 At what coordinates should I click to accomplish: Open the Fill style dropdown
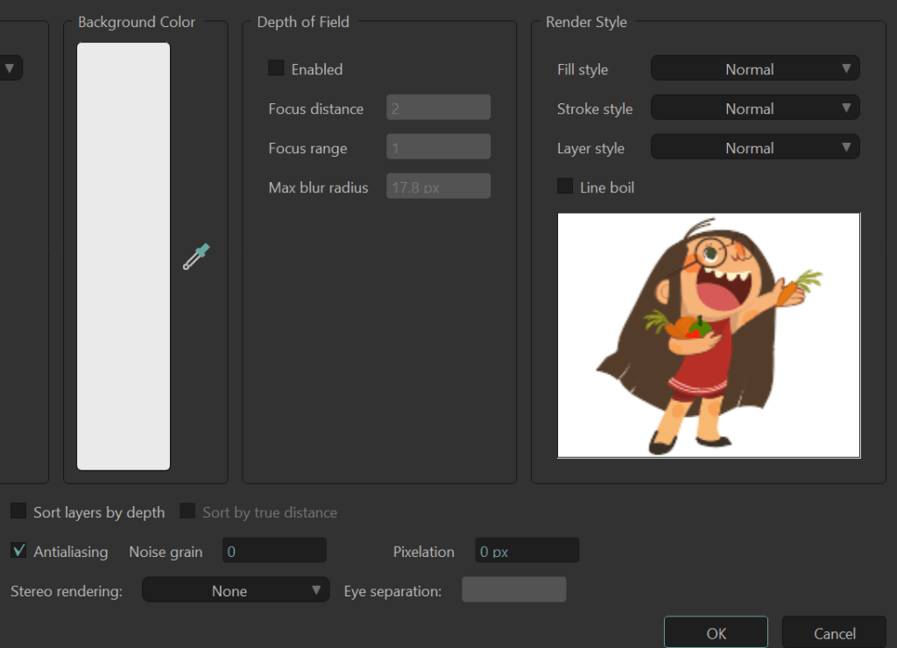click(x=754, y=69)
